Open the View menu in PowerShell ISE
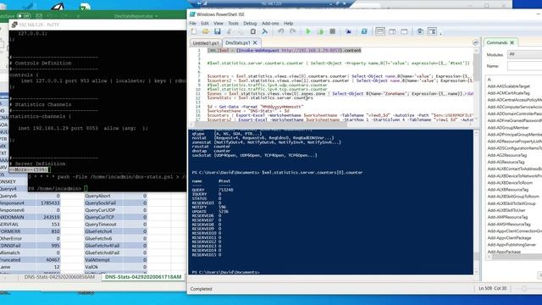The height and width of the screenshot is (305, 542). pyautogui.click(x=218, y=23)
